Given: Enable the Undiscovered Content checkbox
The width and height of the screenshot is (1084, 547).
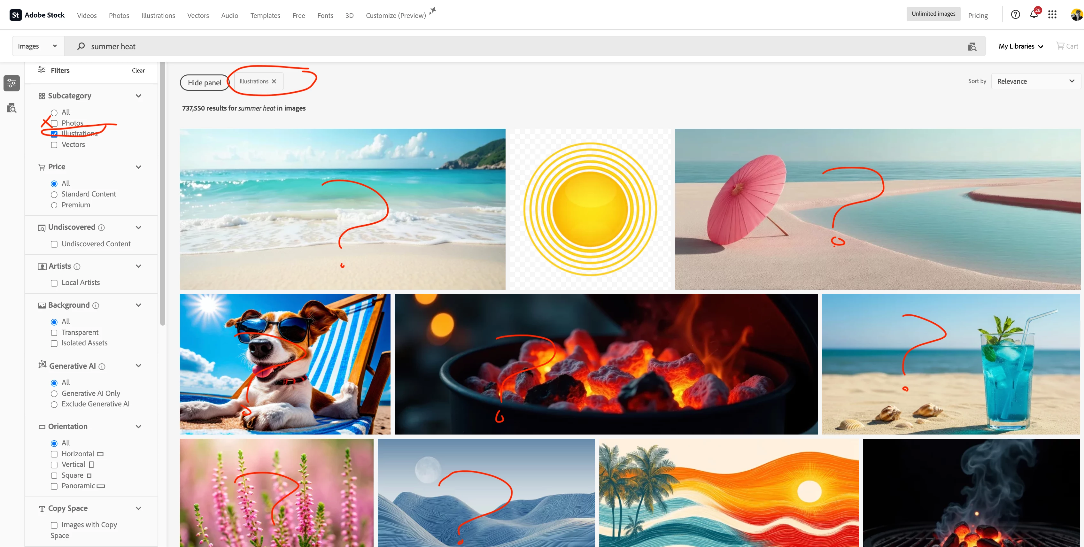Looking at the screenshot, I should [54, 244].
